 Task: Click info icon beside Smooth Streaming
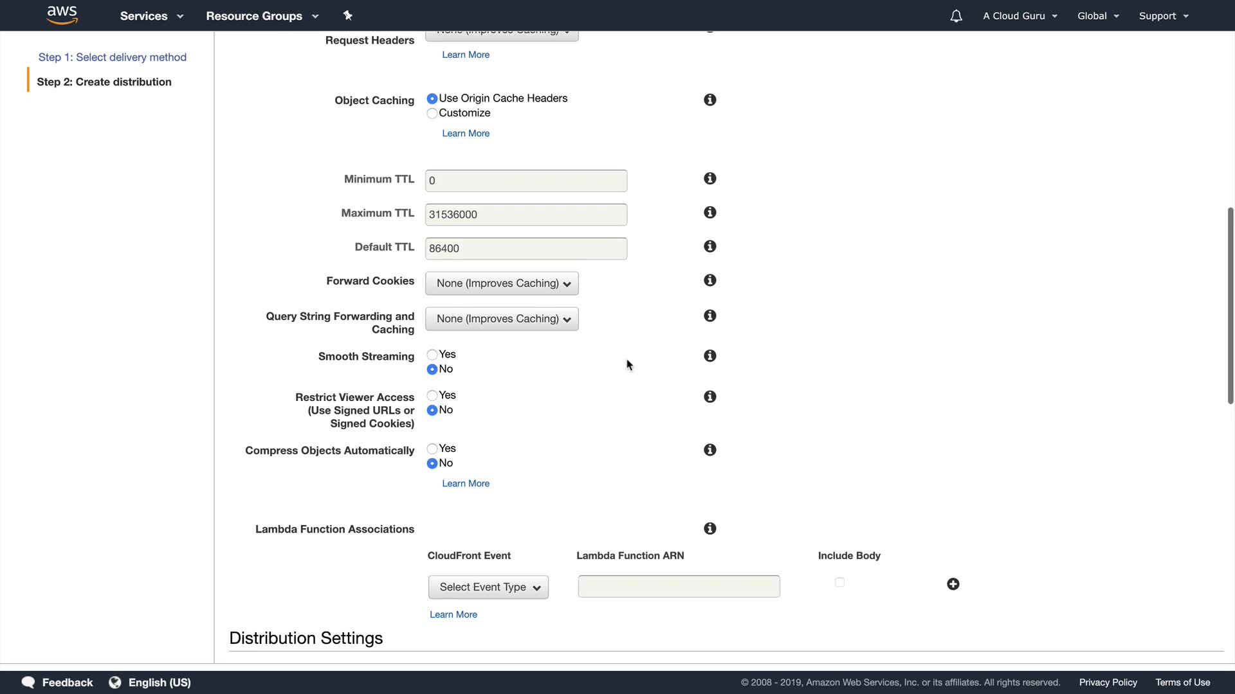[x=709, y=356]
